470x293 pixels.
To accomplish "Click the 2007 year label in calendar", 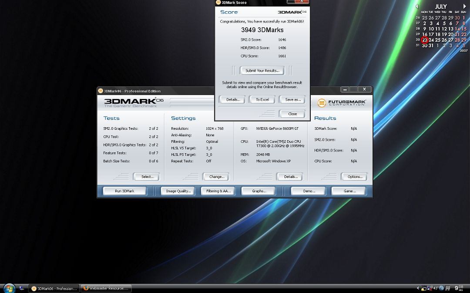I will (464, 50).
